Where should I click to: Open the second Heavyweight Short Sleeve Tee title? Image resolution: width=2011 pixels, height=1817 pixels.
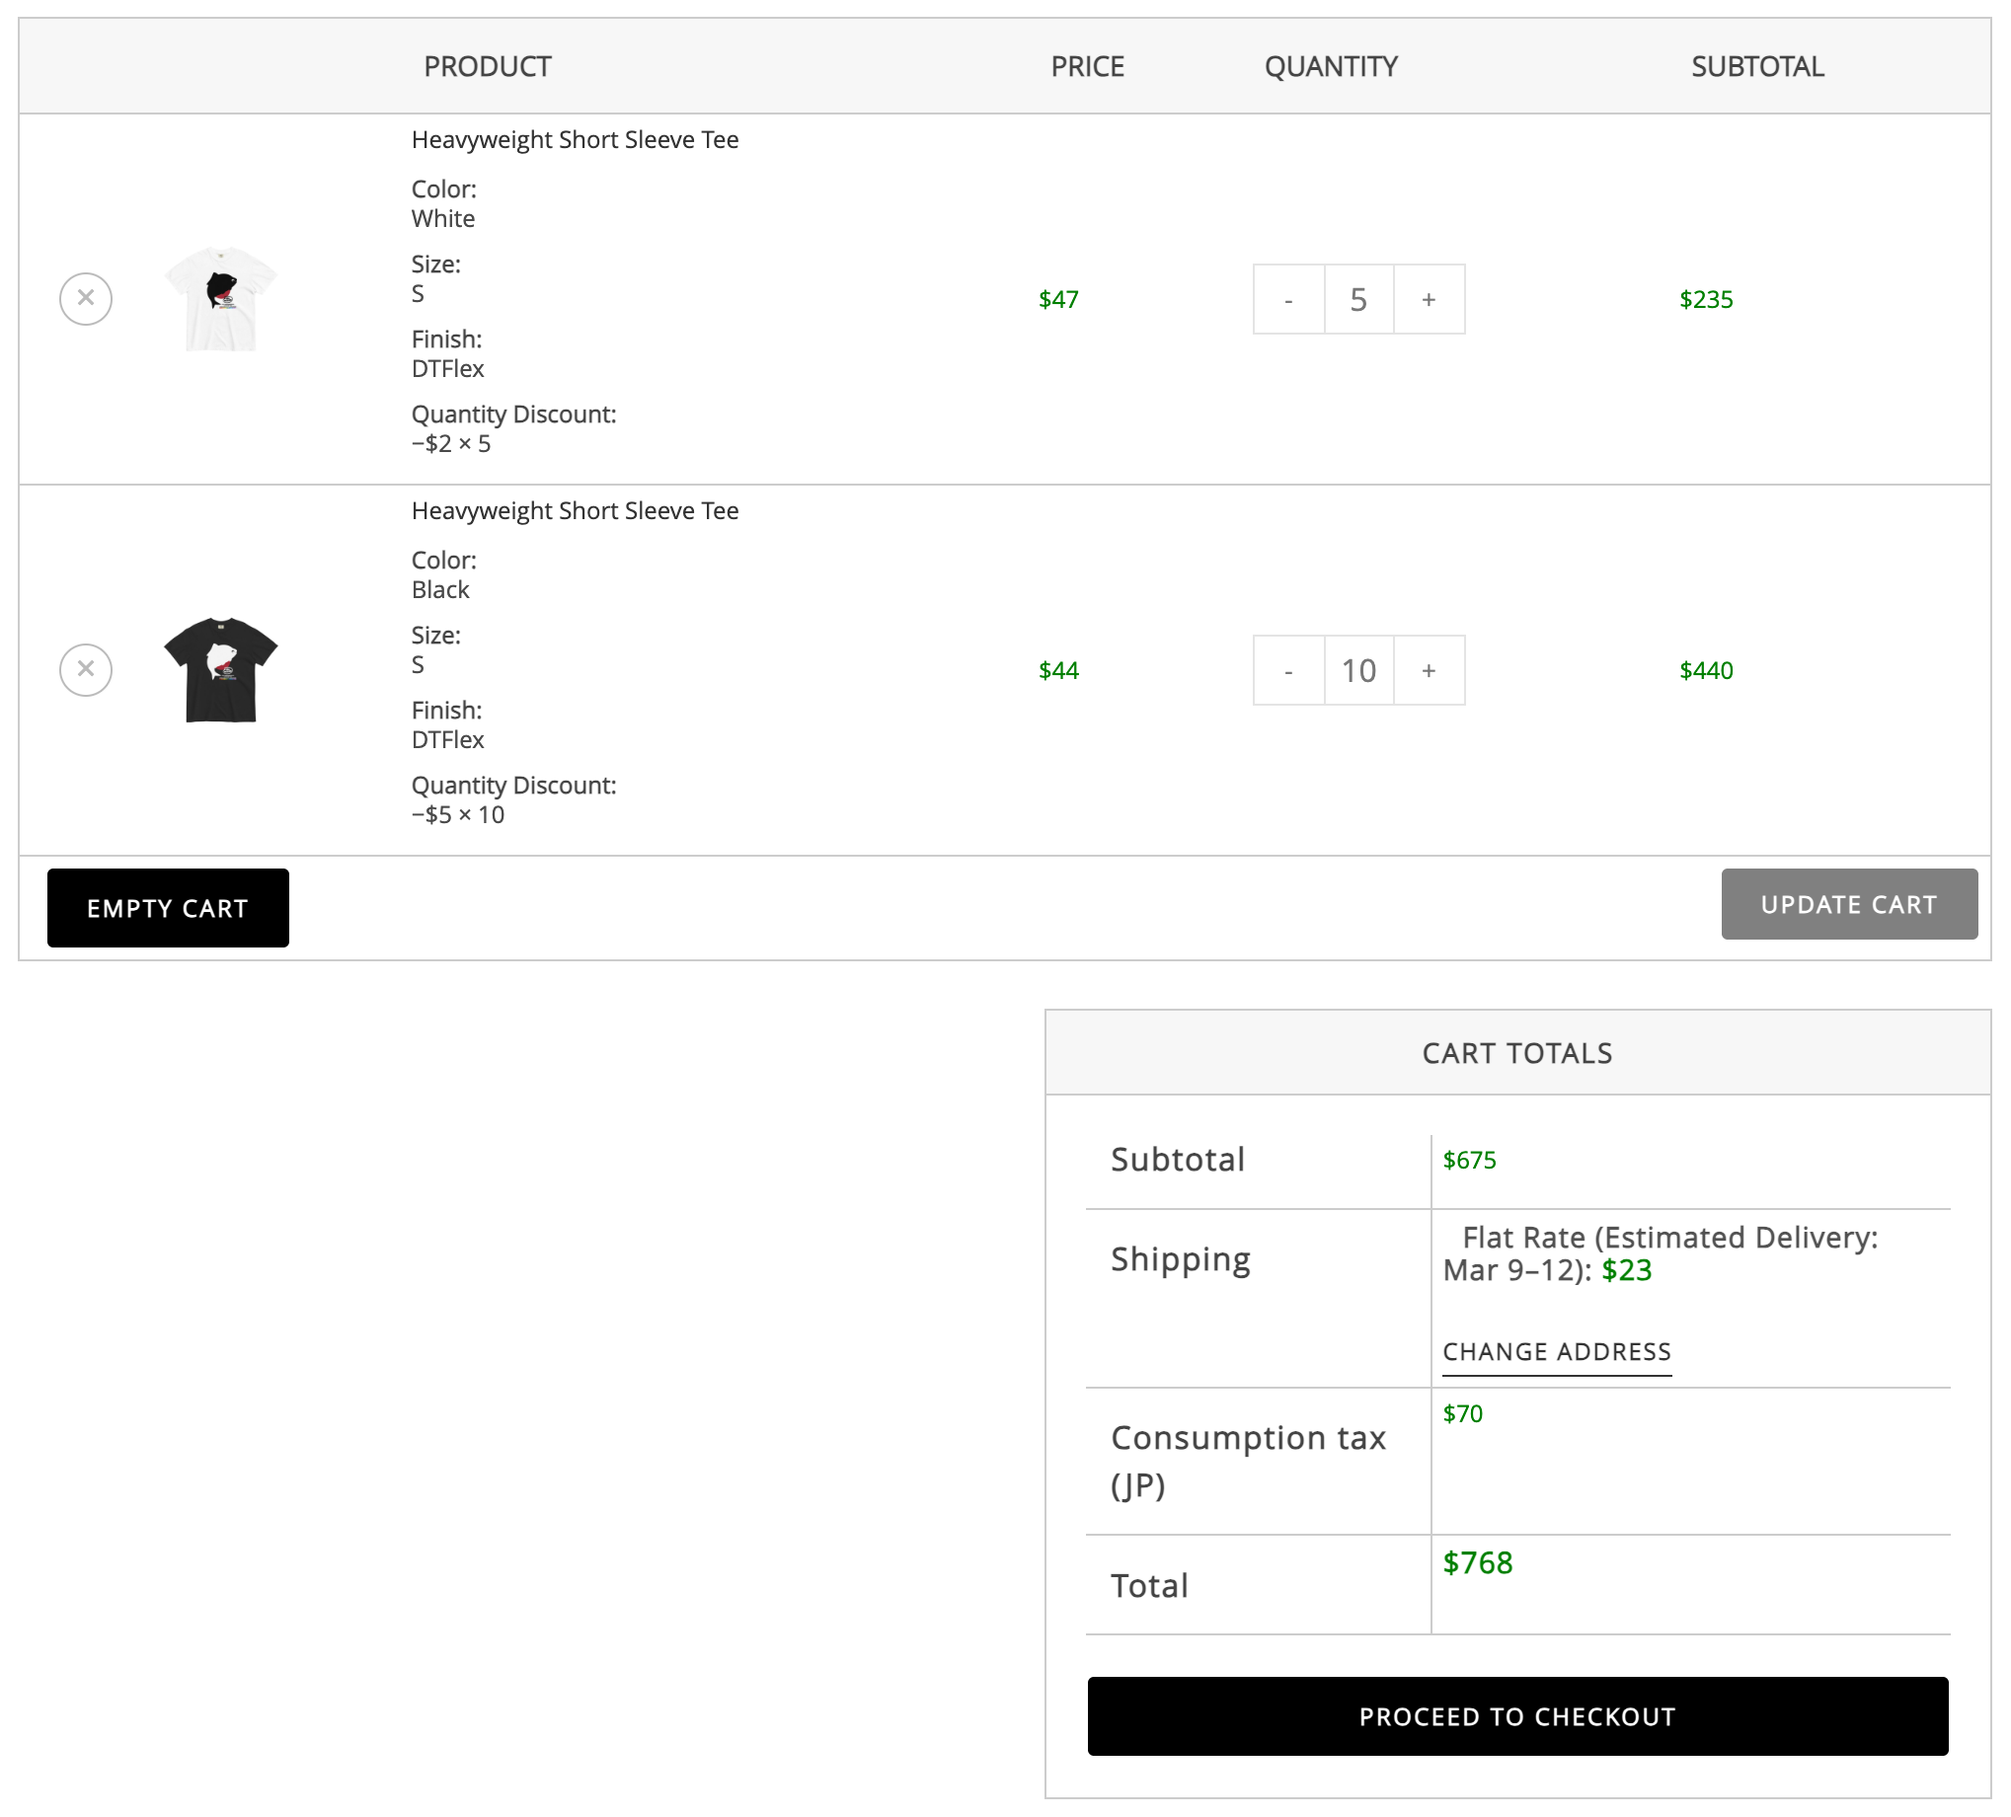click(575, 510)
